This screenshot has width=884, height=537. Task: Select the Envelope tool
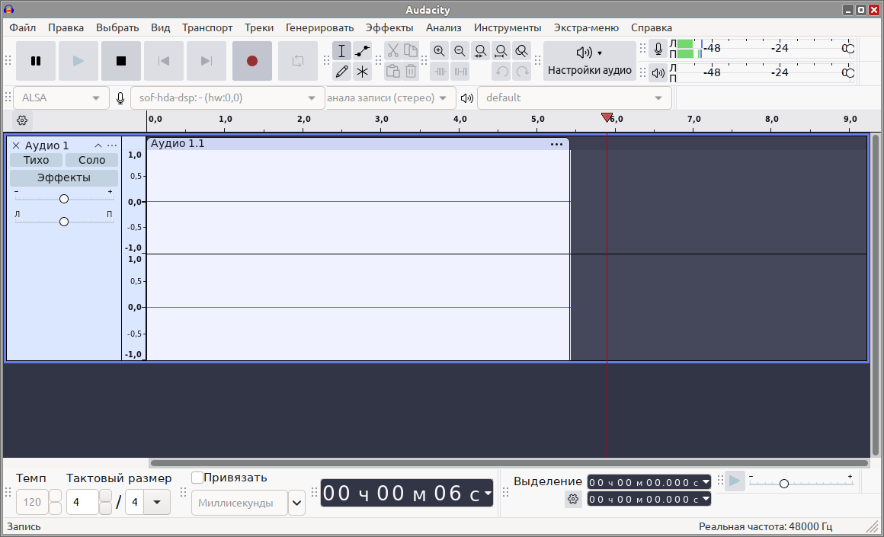pos(363,51)
